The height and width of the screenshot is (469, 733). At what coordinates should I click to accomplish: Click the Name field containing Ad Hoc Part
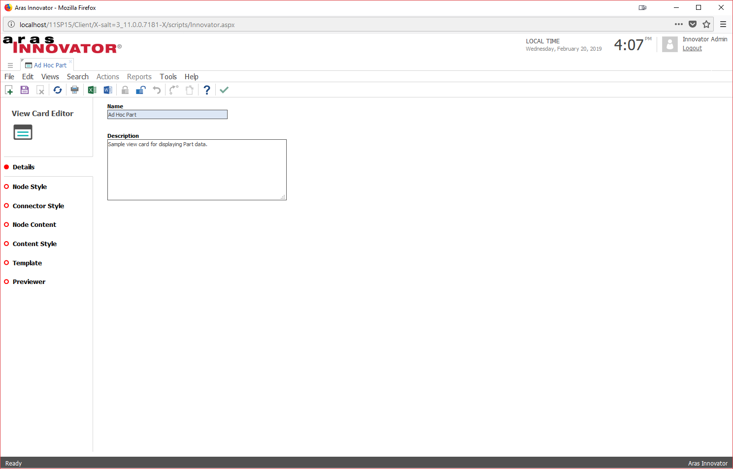pyautogui.click(x=167, y=115)
